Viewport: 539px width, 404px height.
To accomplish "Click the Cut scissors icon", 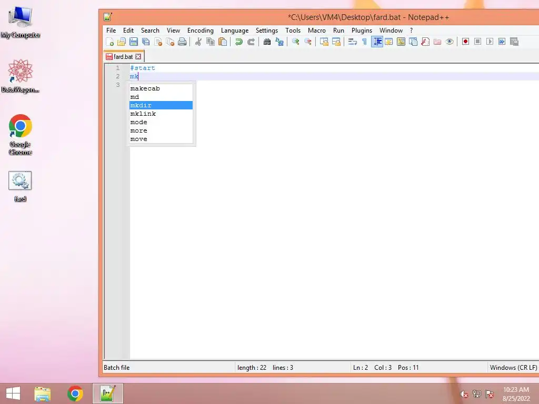I will (x=198, y=42).
